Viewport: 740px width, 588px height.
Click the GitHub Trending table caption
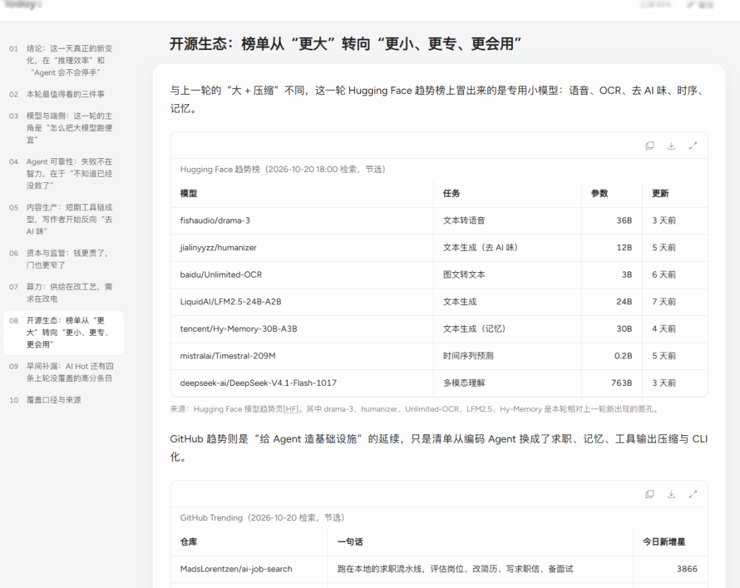[x=262, y=517]
